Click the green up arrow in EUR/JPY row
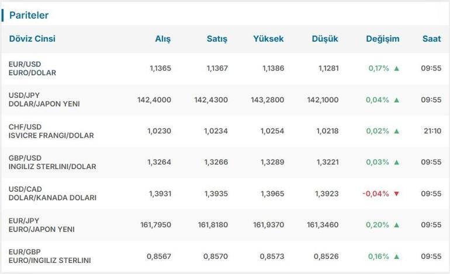This screenshot has height=274, width=450. 397,225
